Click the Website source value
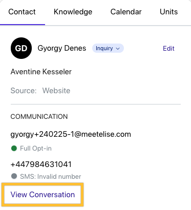Screen dimensions: 191x210 click(56, 91)
